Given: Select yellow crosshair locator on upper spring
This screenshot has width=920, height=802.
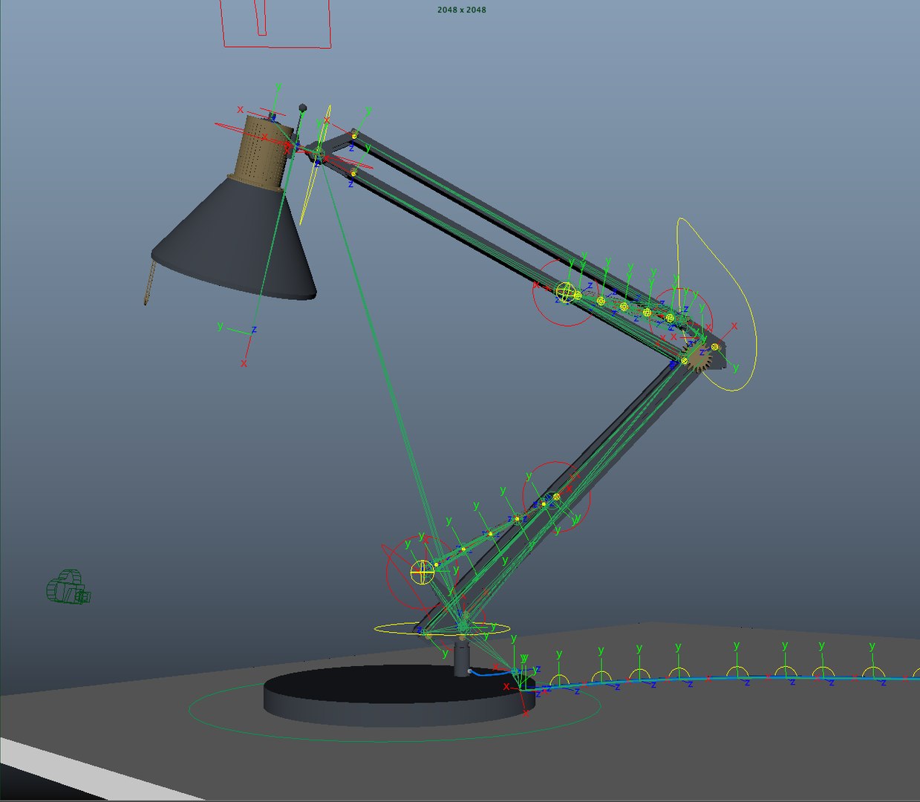Looking at the screenshot, I should [x=565, y=292].
